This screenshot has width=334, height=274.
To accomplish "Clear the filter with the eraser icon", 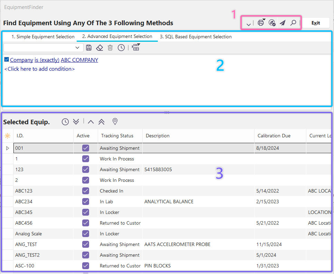I will pos(99,48).
